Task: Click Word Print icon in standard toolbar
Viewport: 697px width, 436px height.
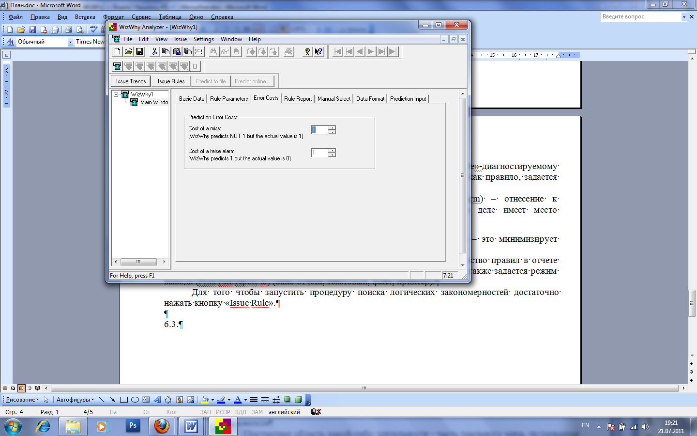Action: pos(68,30)
